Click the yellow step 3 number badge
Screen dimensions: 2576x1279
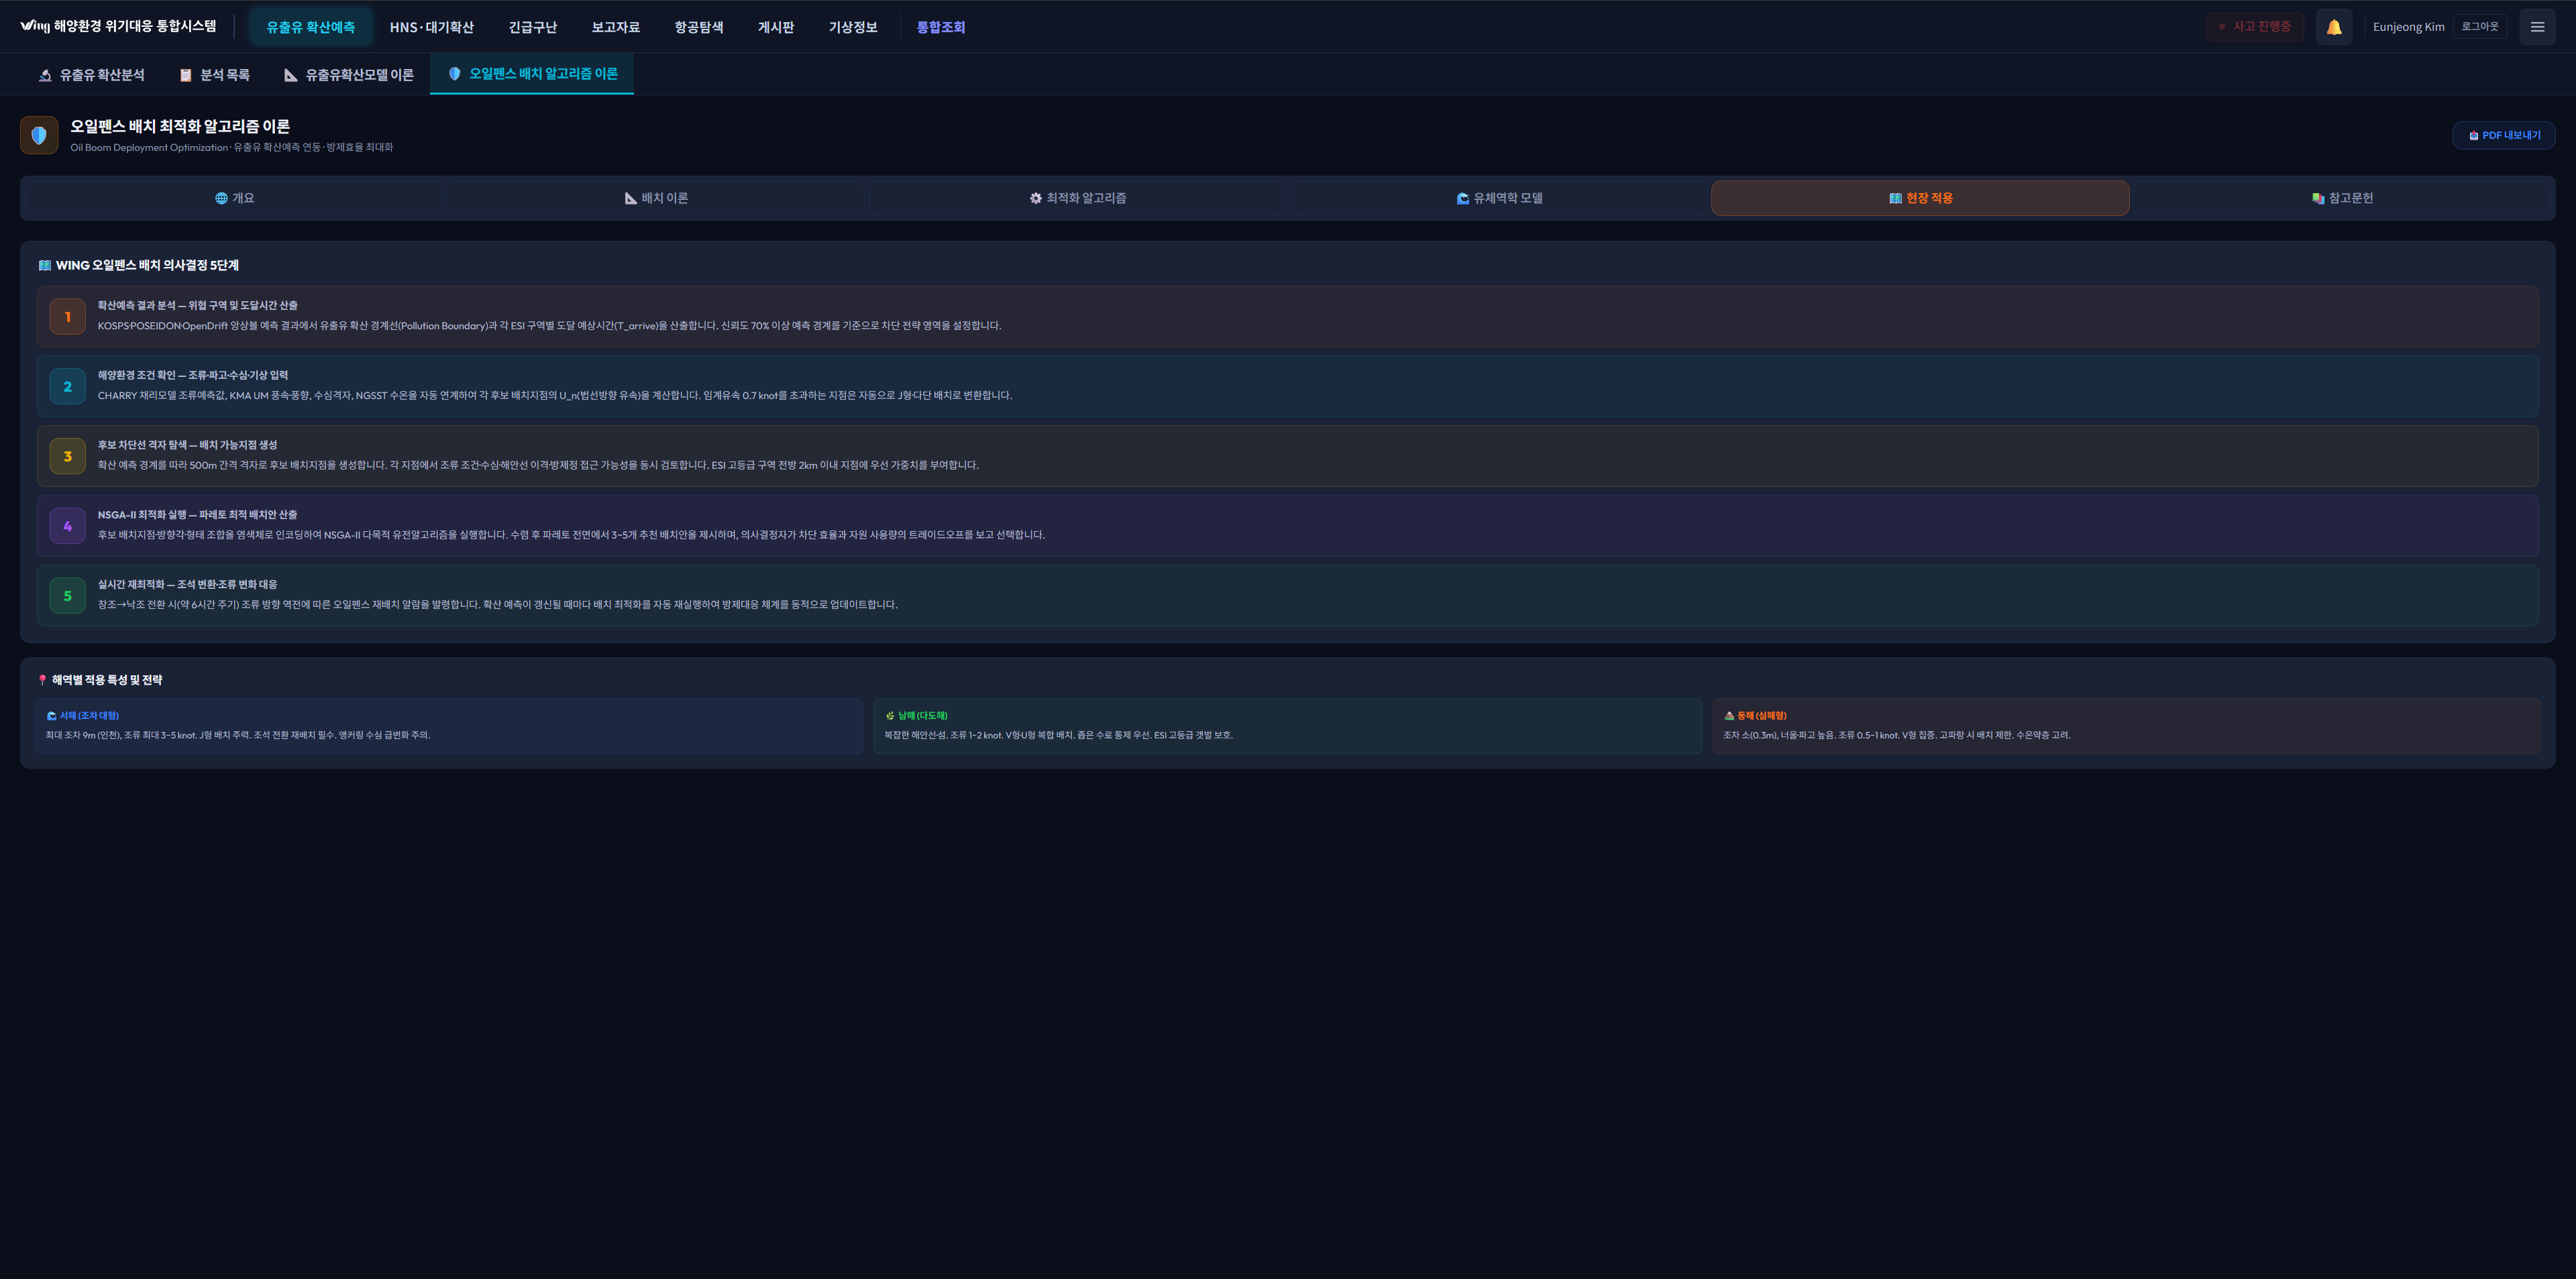pos(67,456)
